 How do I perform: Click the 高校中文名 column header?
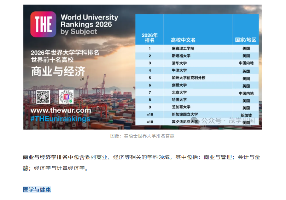tap(183, 40)
